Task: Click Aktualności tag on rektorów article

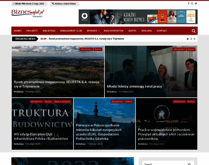Action: tap(117, 101)
